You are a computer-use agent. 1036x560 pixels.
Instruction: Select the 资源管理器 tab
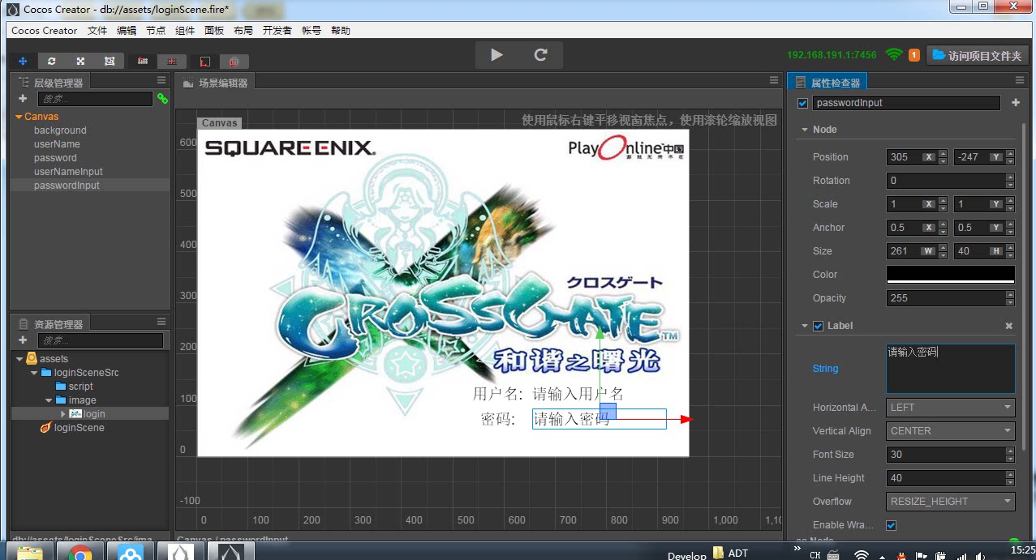click(50, 324)
